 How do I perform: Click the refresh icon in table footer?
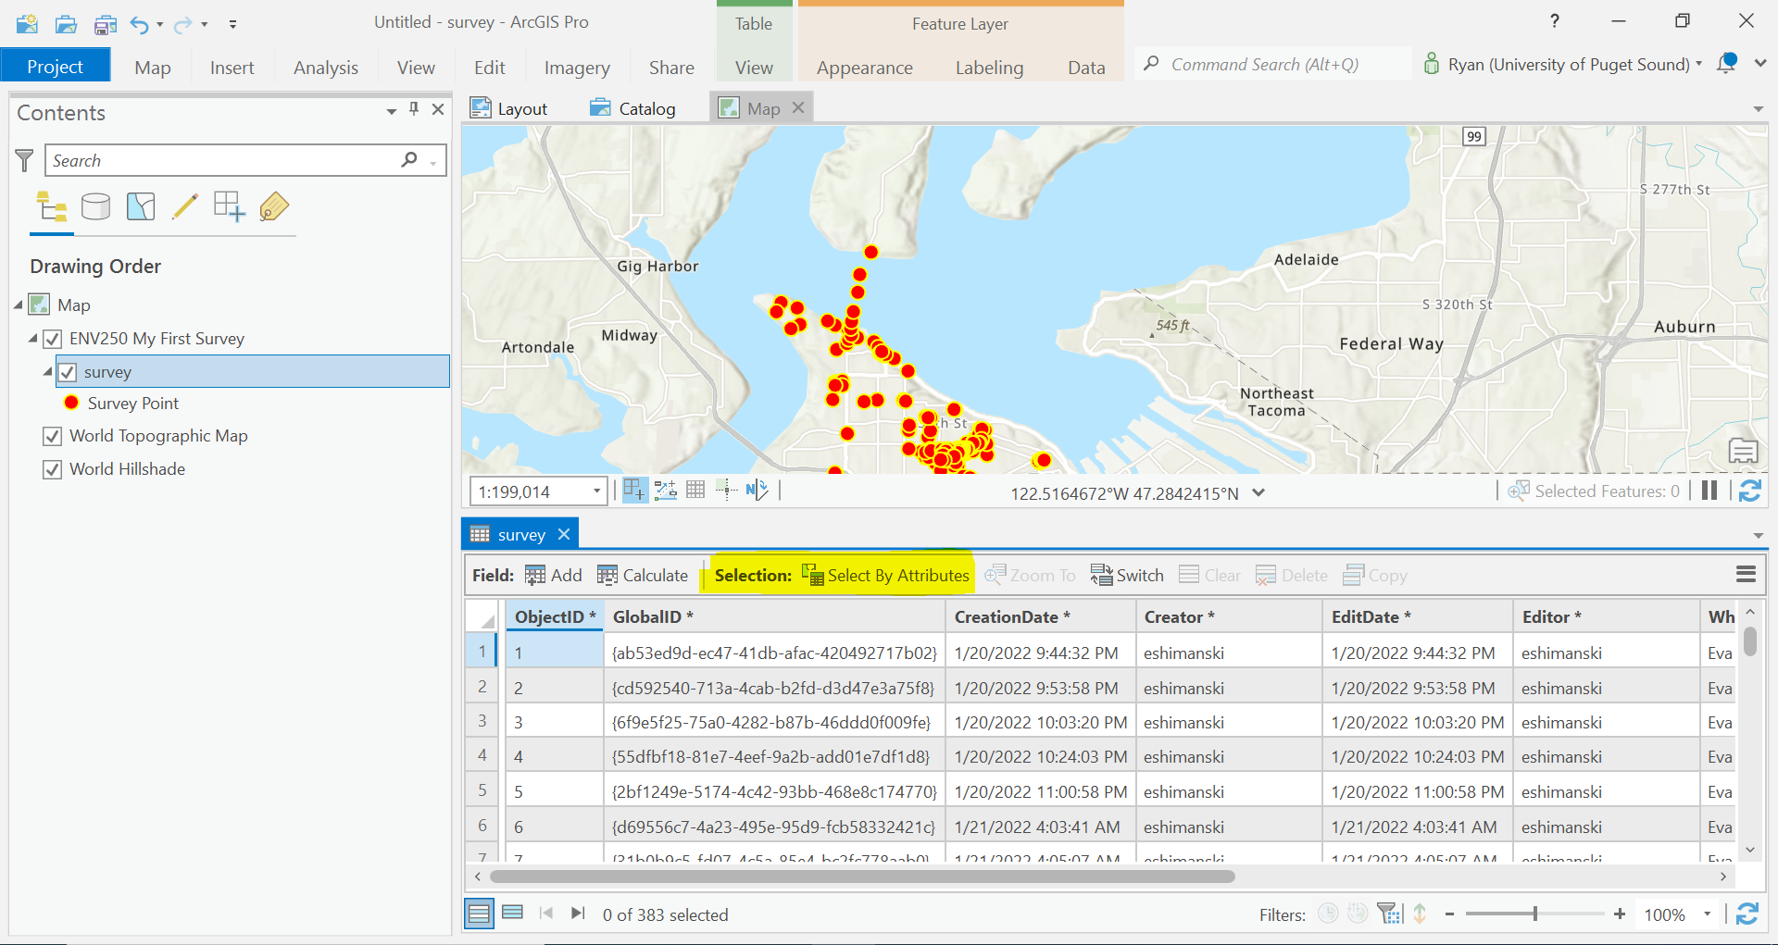(x=1747, y=914)
